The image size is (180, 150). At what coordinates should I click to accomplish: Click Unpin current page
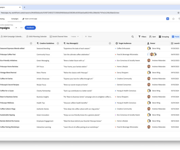[30, 19]
